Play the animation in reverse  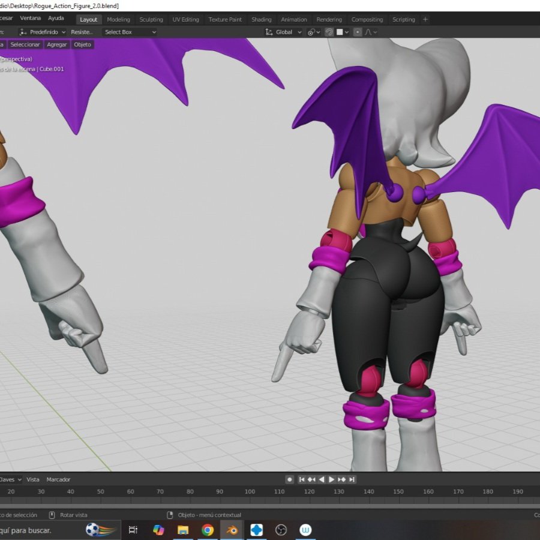click(322, 479)
